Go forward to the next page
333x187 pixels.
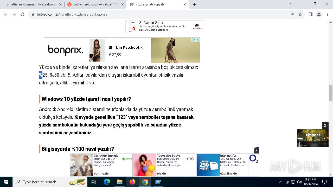pyautogui.click(x=14, y=14)
